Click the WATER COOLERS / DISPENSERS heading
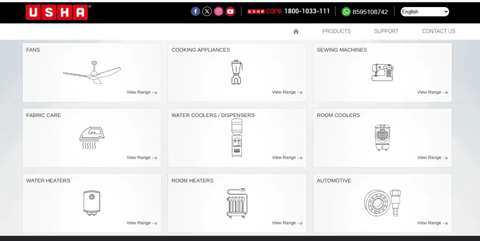The height and width of the screenshot is (241, 480). click(213, 115)
